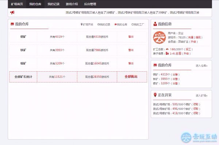Viewport: 219px width, 145px height.
Task: Open the 我的仓库 sub-link in warehouse header
Action: click(121, 24)
